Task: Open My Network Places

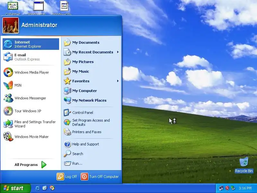Action: (91, 100)
